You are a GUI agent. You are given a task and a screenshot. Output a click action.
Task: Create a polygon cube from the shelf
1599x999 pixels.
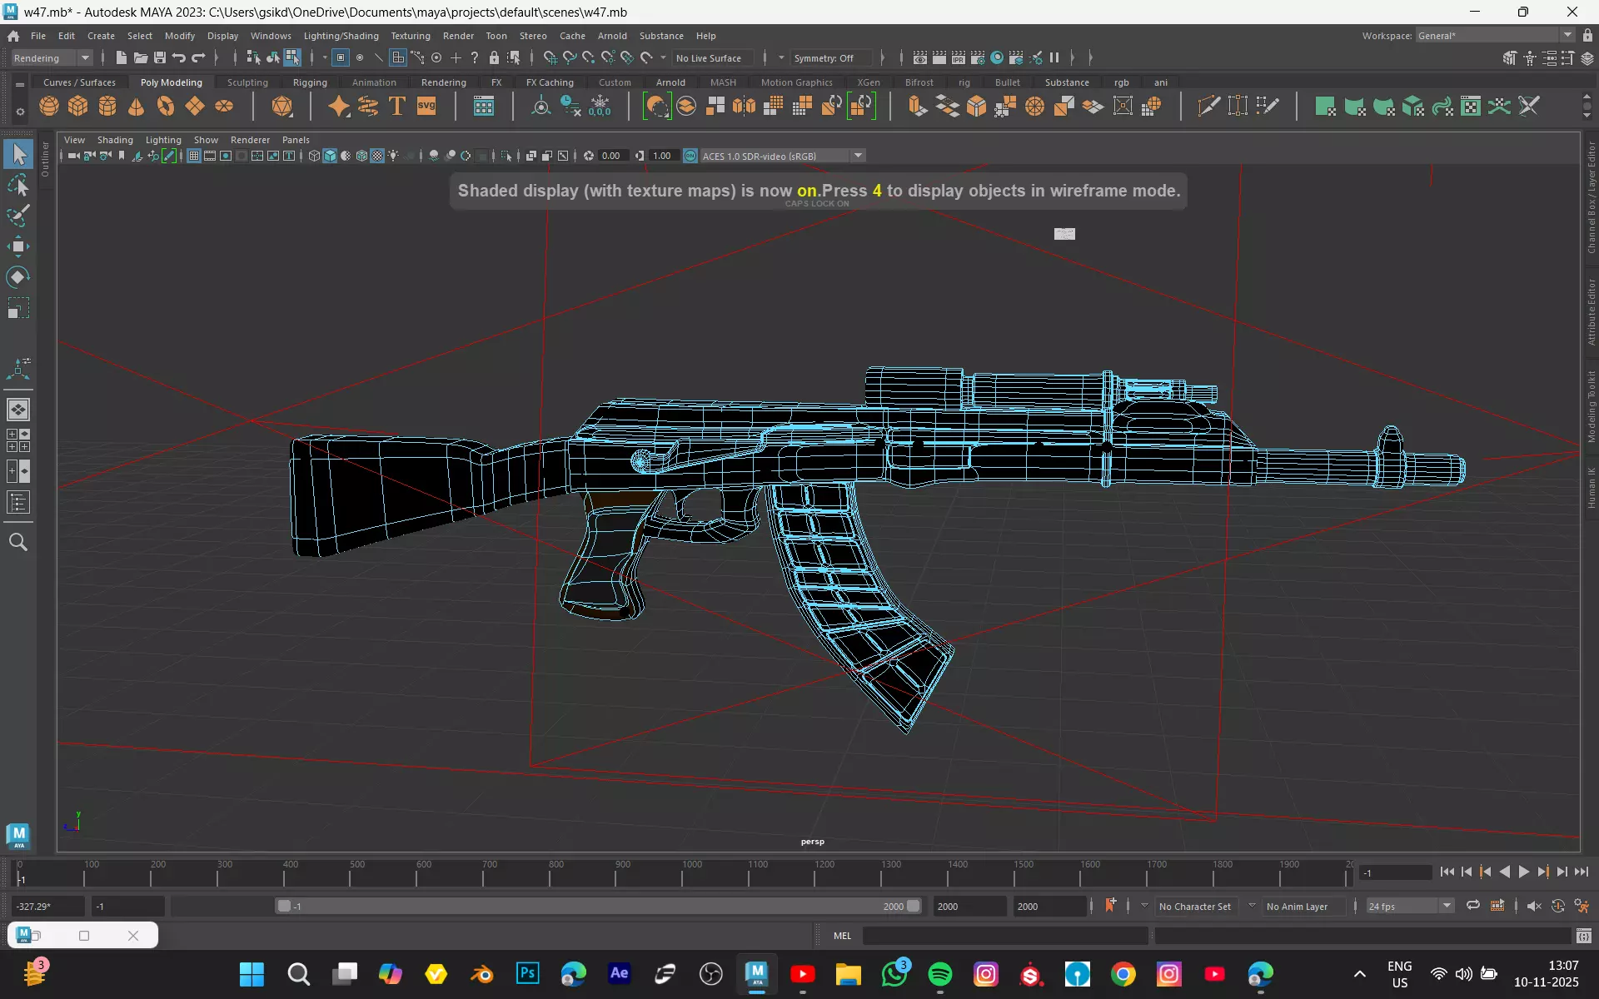(x=78, y=107)
